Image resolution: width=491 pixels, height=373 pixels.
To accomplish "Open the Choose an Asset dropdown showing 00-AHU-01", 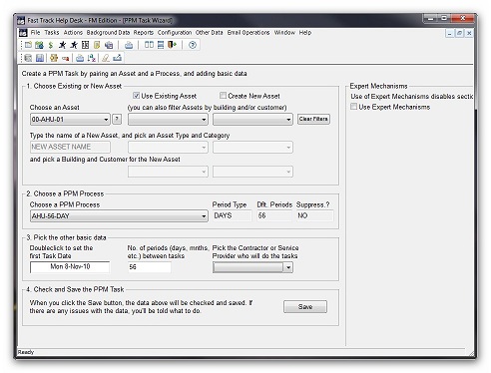I will 70,120.
